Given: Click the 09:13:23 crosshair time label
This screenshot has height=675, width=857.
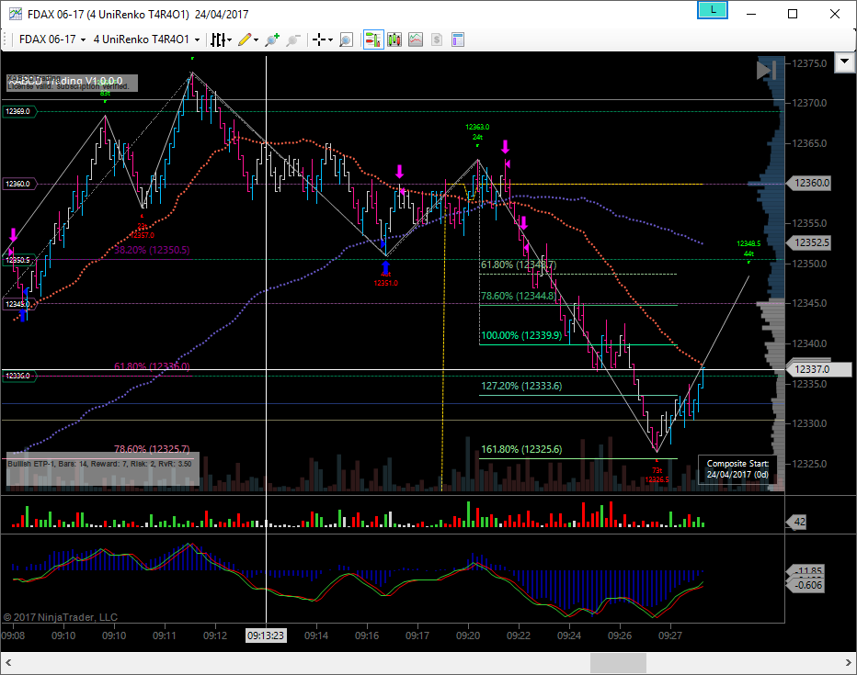Looking at the screenshot, I should pyautogui.click(x=266, y=636).
